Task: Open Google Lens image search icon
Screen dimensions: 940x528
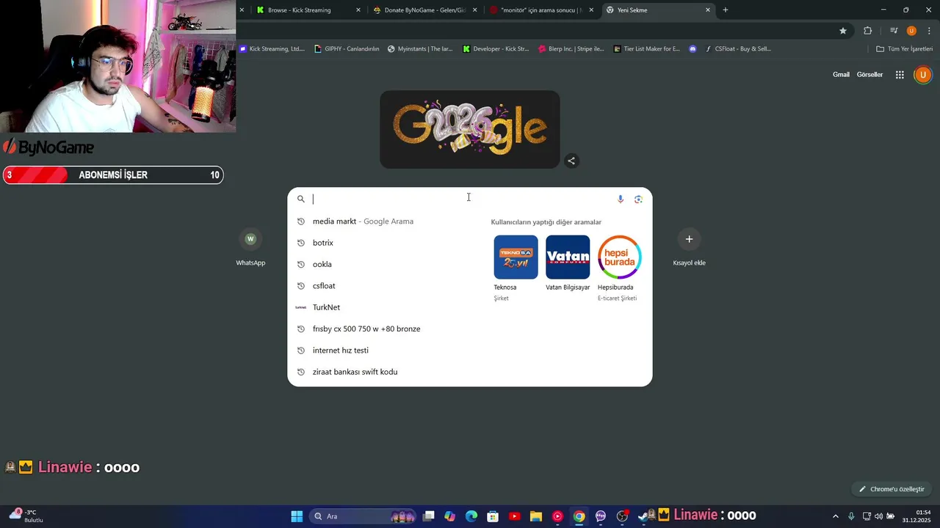Action: click(638, 199)
